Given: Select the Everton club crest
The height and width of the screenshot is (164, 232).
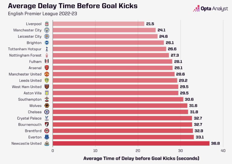Looking at the screenshot, I should 47,137.
